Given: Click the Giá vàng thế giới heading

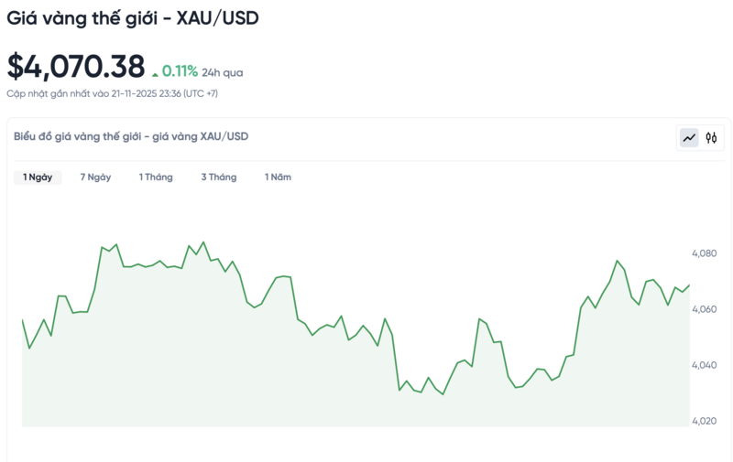Looking at the screenshot, I should click(133, 18).
